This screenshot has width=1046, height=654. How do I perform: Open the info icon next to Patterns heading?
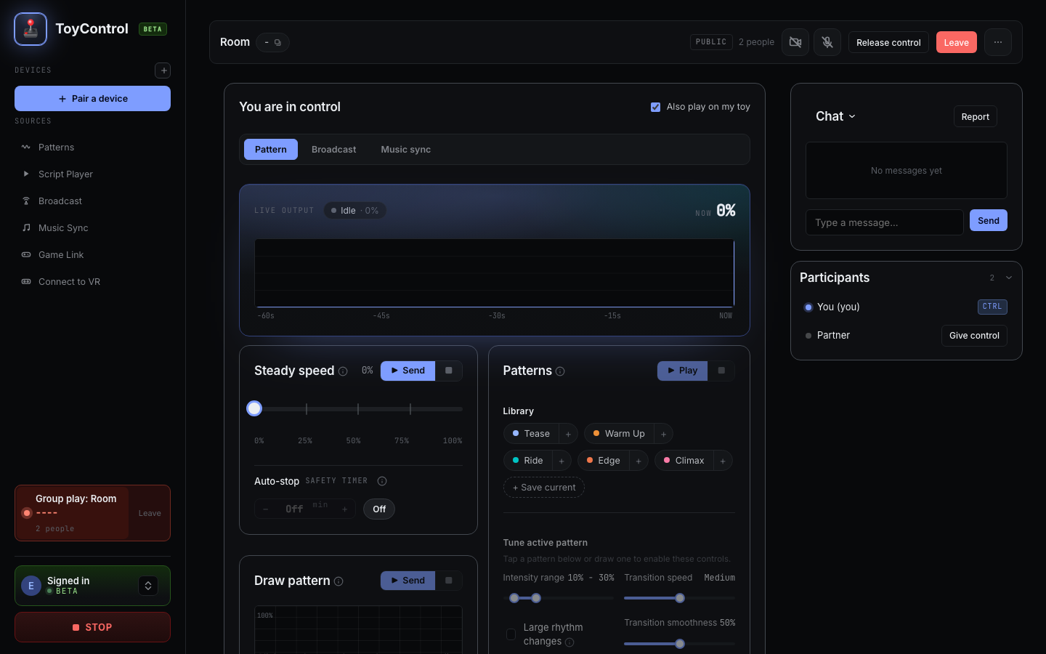click(x=560, y=371)
